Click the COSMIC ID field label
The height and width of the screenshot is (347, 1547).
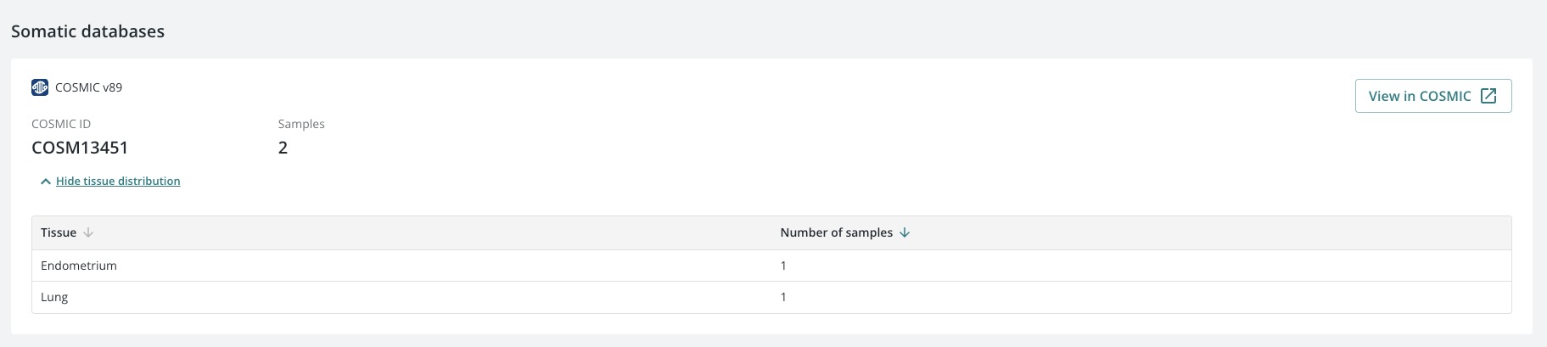click(61, 124)
